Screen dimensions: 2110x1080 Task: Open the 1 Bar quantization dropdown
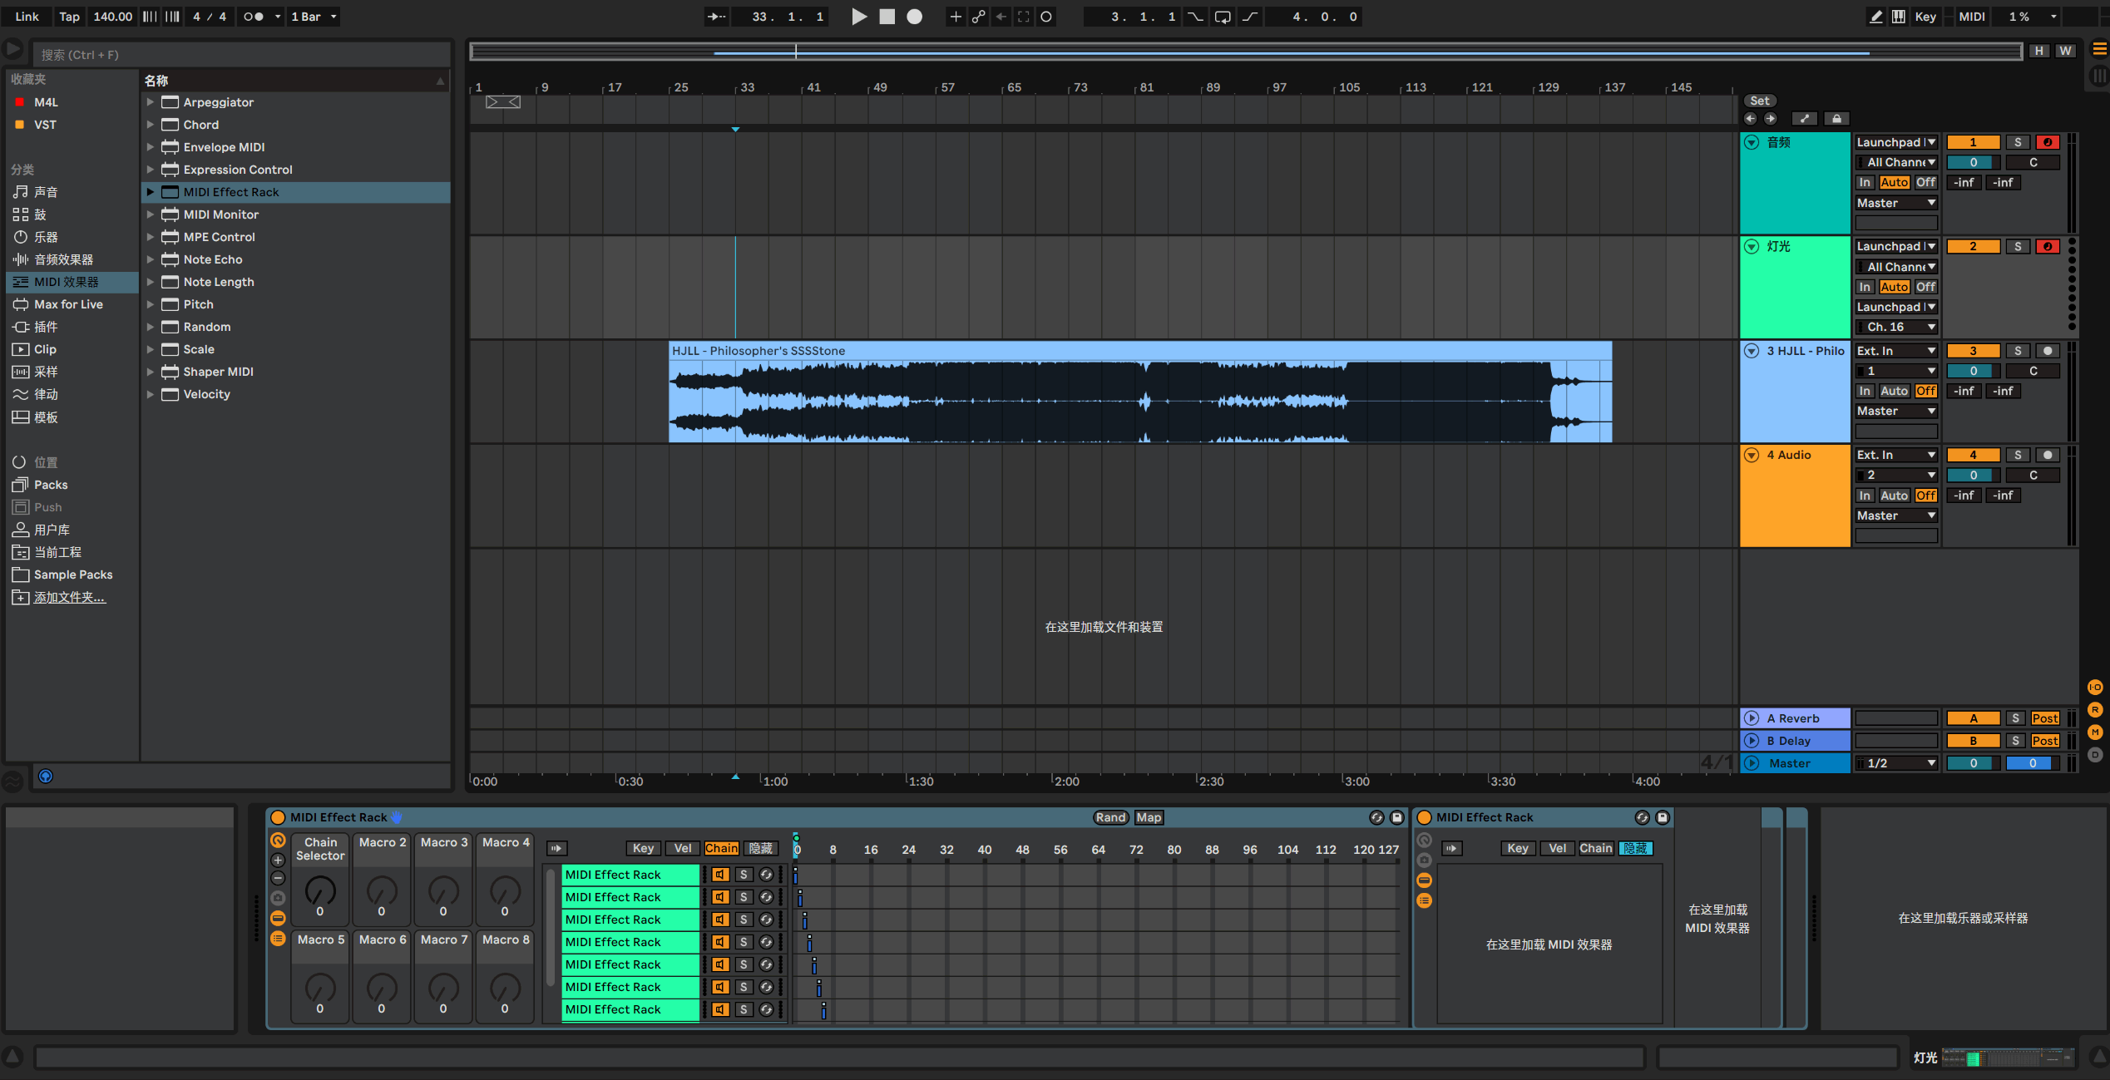point(314,17)
